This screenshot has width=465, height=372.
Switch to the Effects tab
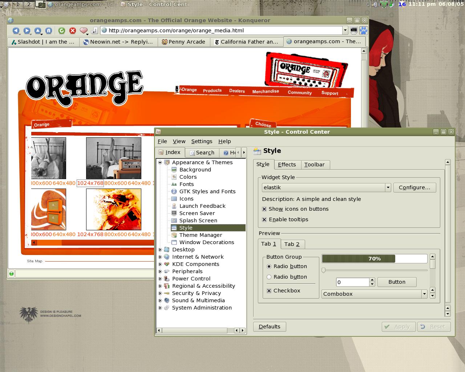click(287, 165)
